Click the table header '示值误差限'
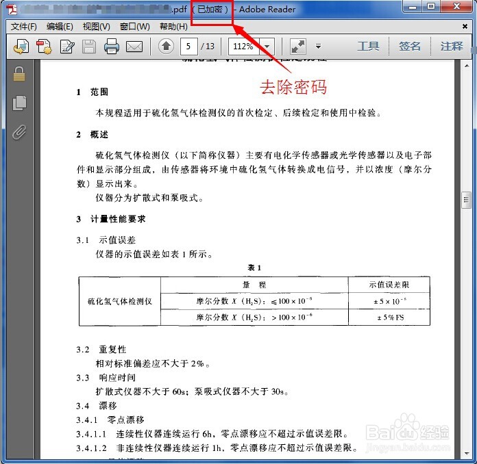 pos(389,285)
